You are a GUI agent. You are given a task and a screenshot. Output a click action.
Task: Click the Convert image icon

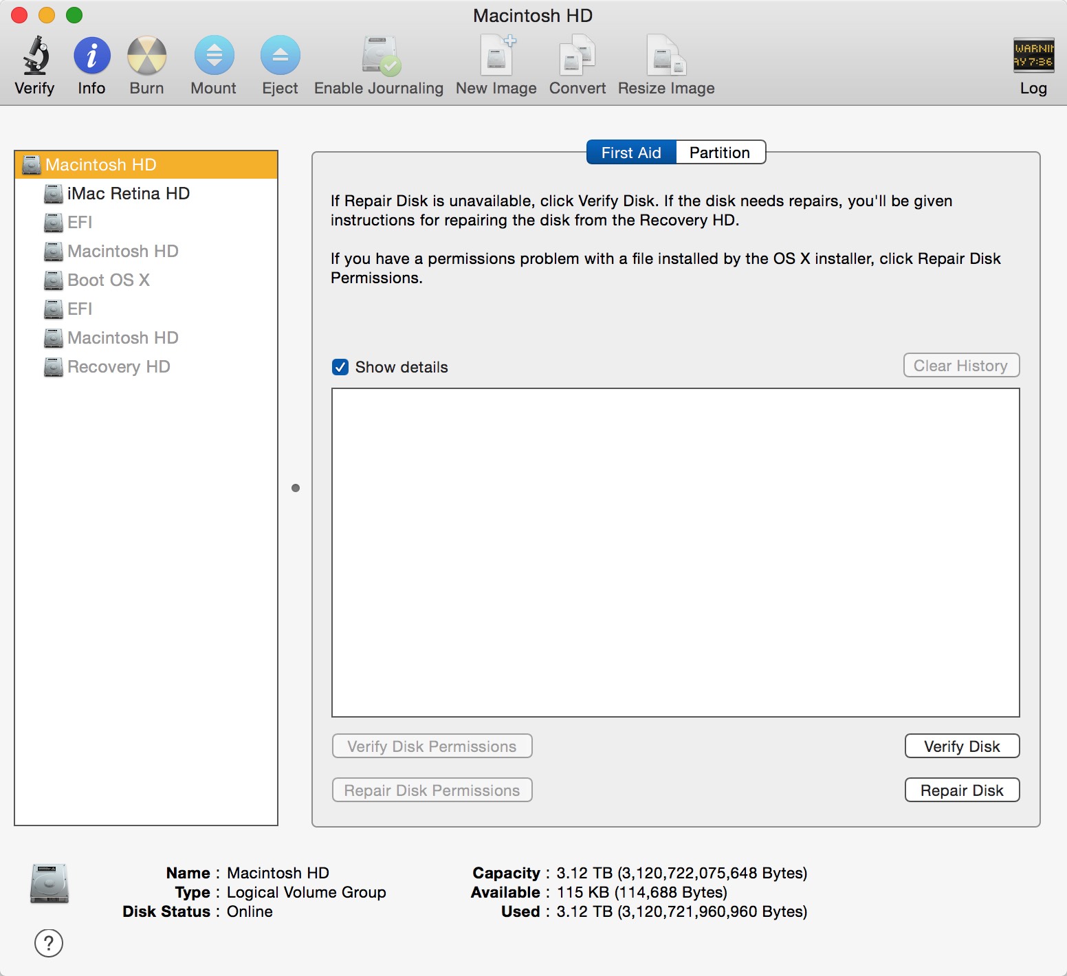[577, 56]
